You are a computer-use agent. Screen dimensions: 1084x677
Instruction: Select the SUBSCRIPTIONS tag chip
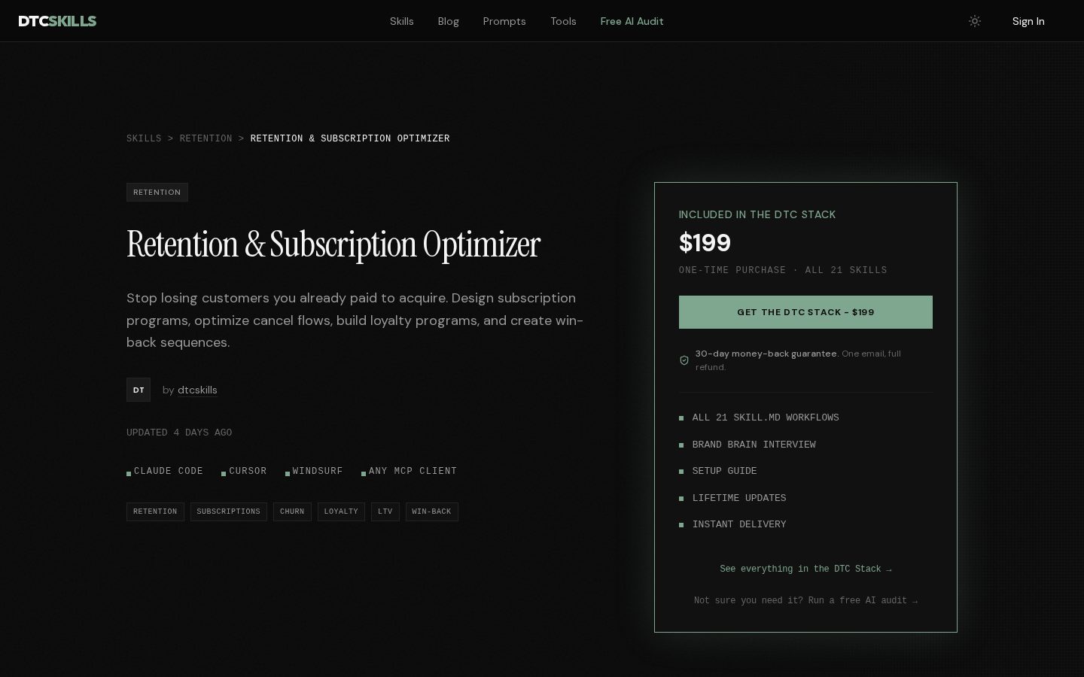(229, 512)
